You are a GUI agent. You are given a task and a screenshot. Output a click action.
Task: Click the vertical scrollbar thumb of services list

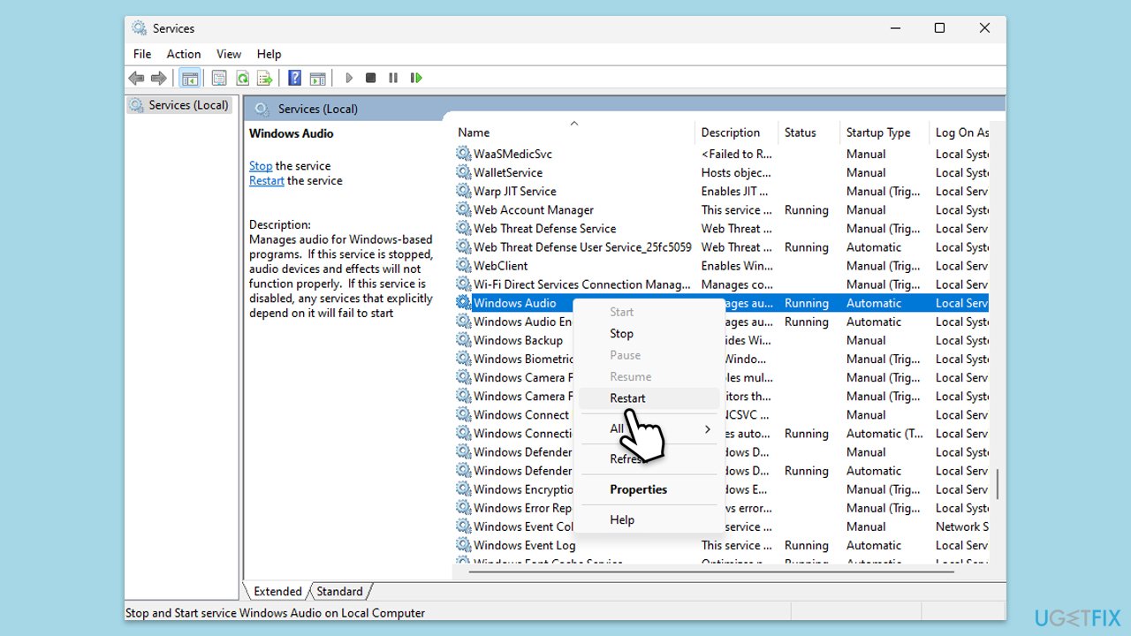[x=998, y=484]
